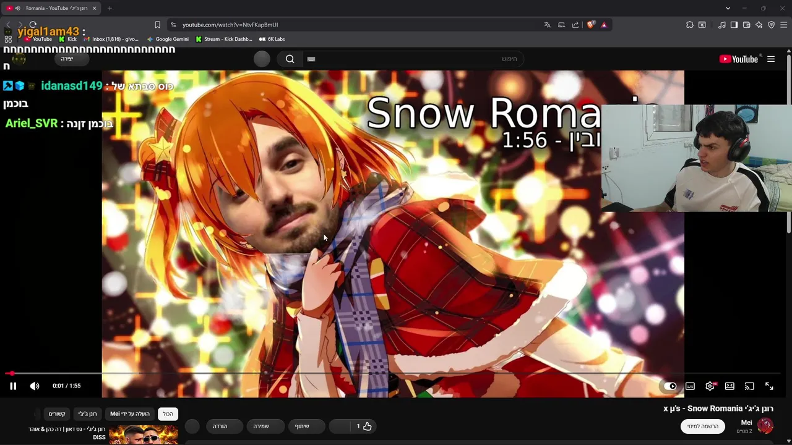Translate this page icon in address bar

click(547, 25)
